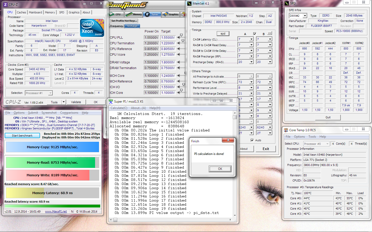Click the CPU-Z title bar icon
Screen dimensions: 372x232
(5, 4)
